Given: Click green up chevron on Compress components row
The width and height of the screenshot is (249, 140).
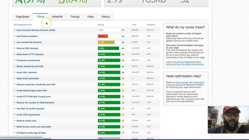Looking at the screenshot, I should click(123, 60).
